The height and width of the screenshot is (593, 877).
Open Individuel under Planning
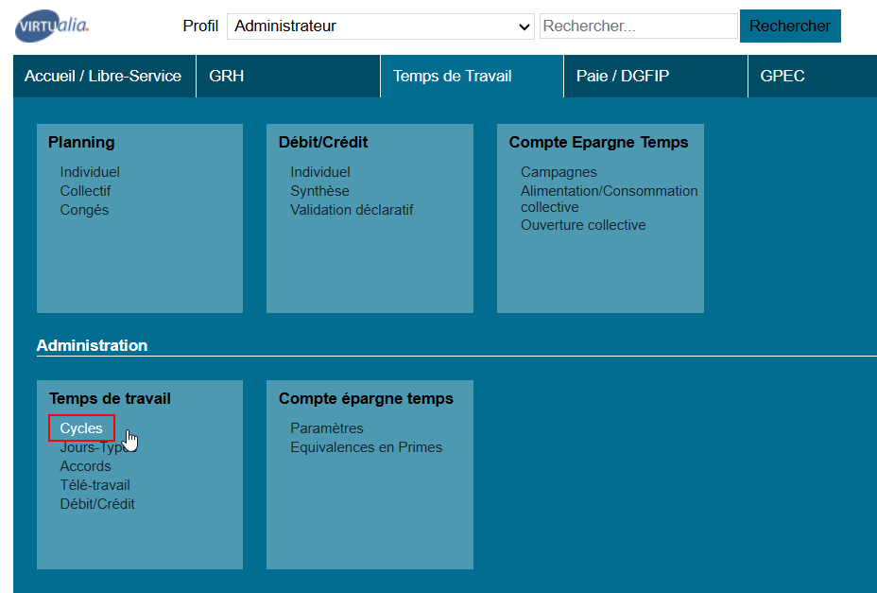90,172
